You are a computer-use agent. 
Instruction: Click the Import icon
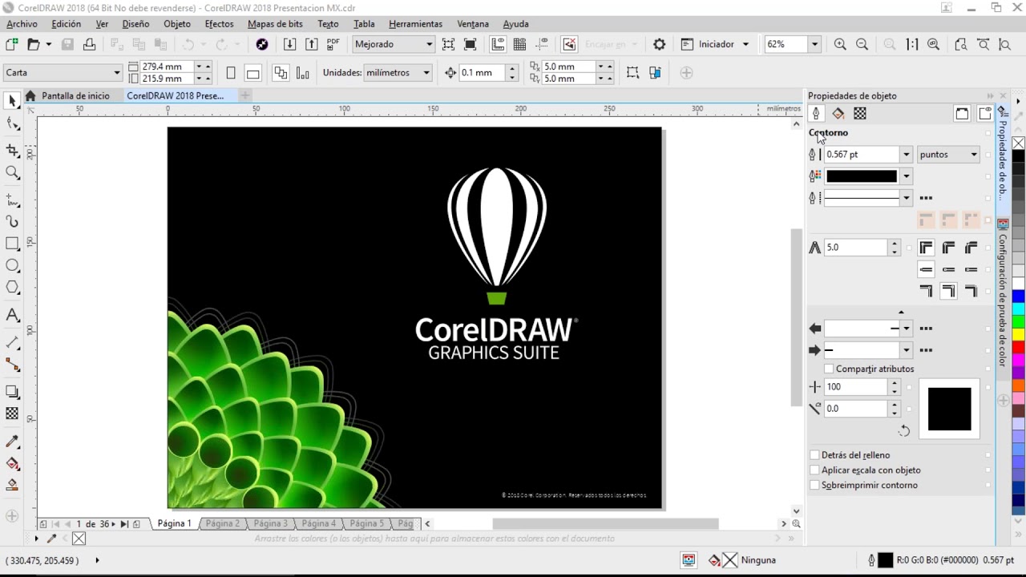[x=290, y=44]
